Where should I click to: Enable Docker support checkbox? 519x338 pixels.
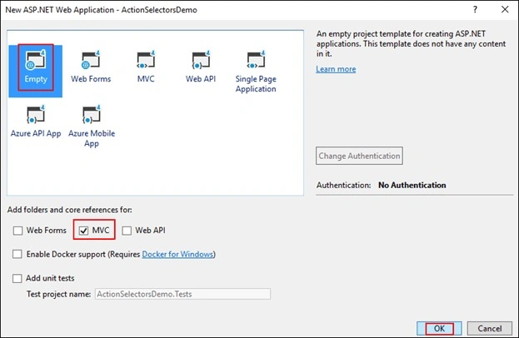17,254
